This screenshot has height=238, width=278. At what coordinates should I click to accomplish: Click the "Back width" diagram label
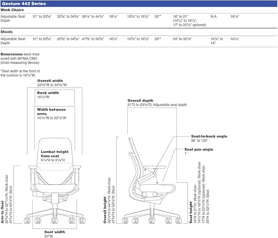[x=48, y=93]
